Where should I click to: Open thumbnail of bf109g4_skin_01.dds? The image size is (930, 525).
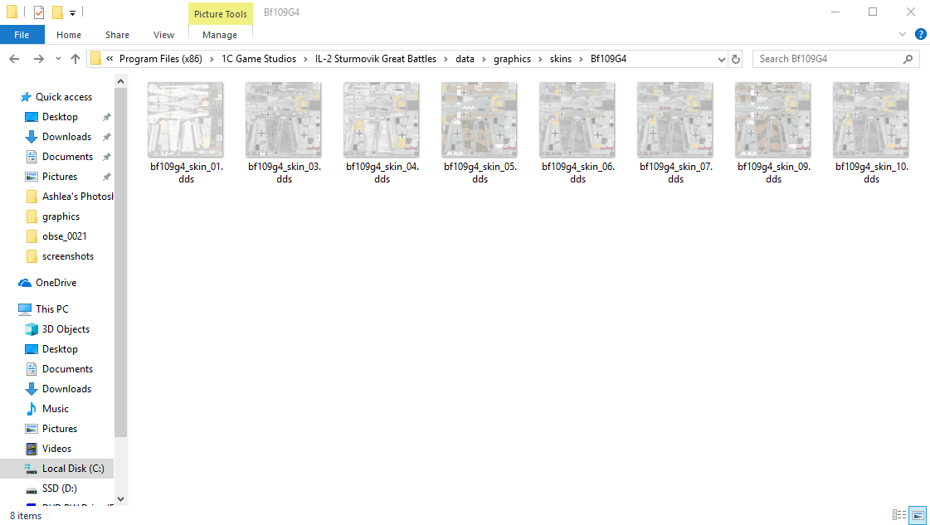point(186,119)
